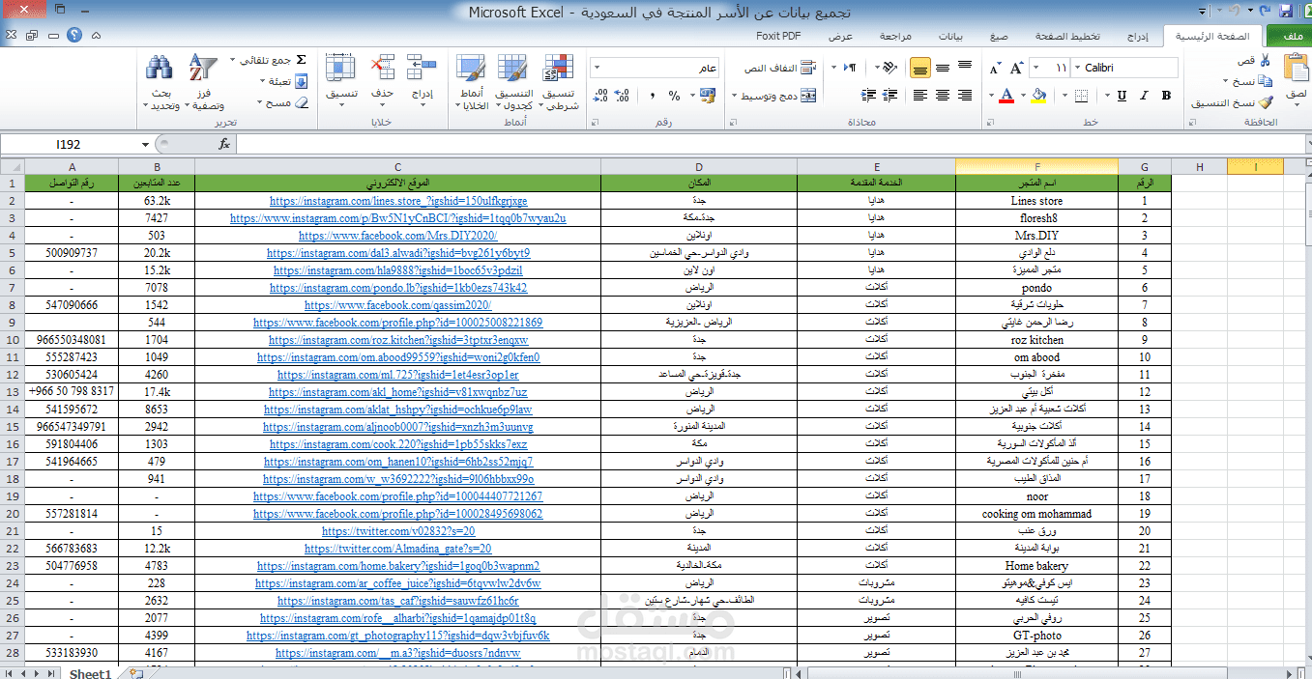The height and width of the screenshot is (679, 1312).
Task: Open the home.bakery Instagram link
Action: coord(398,566)
